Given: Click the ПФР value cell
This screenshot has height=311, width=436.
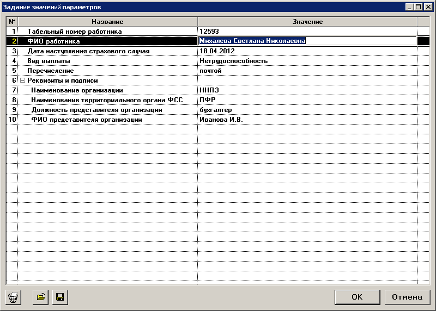Looking at the screenshot, I should [307, 100].
